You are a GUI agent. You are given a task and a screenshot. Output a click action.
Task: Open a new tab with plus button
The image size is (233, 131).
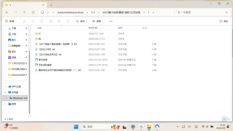[51, 5]
